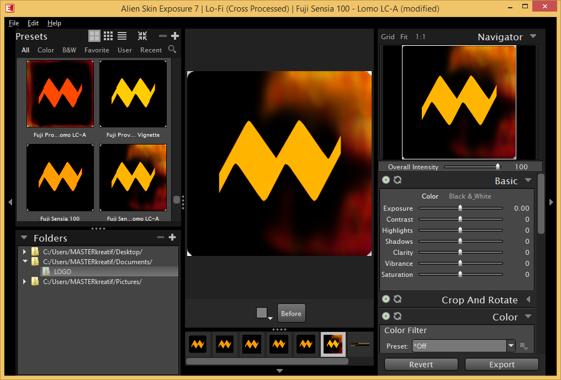561x380 pixels.
Task: Show Favorite presets tab
Action: [x=97, y=50]
